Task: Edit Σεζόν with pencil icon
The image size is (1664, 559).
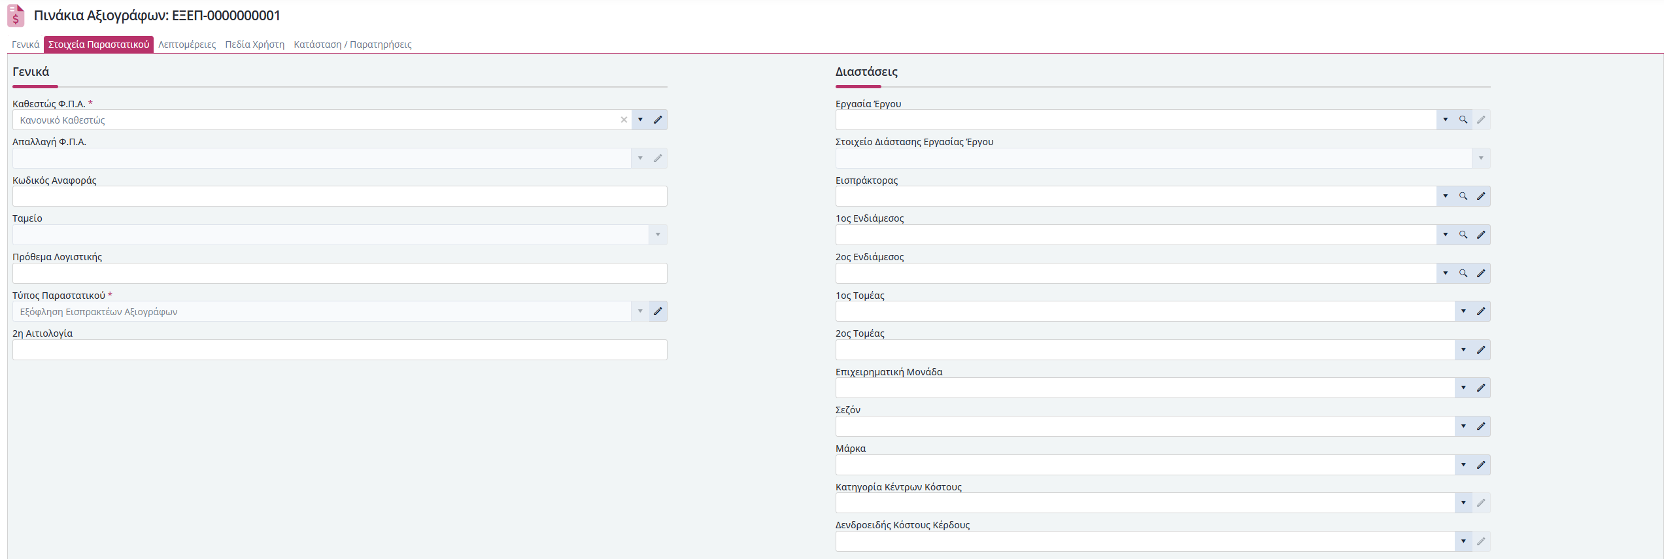Action: (1481, 426)
